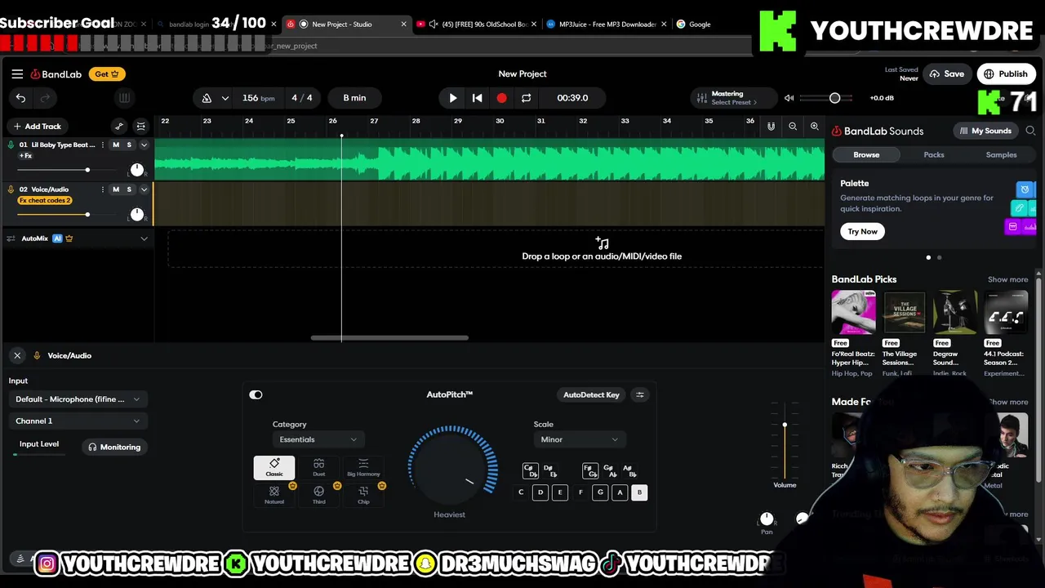
Task: Click the AutoPitch Heaviest strength knob
Action: pyautogui.click(x=451, y=467)
